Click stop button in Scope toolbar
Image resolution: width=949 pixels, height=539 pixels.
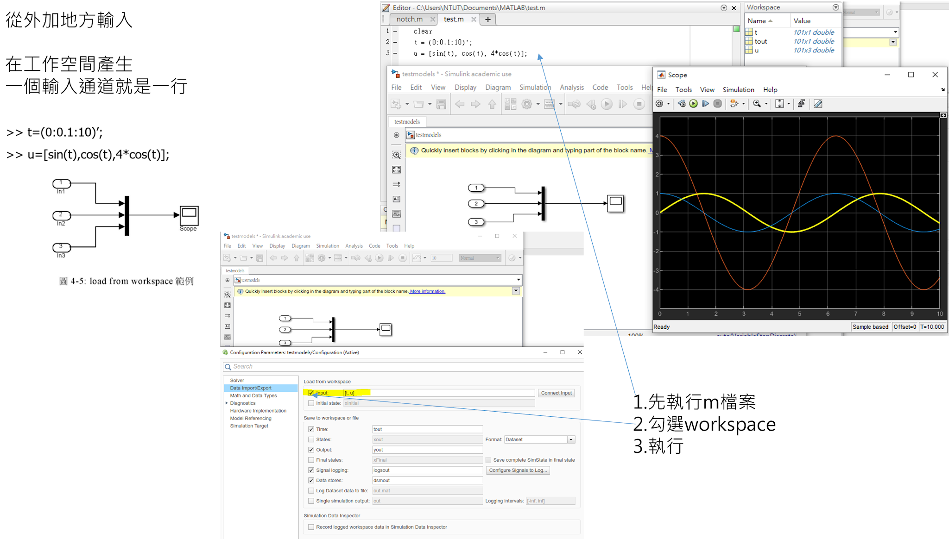tap(717, 104)
